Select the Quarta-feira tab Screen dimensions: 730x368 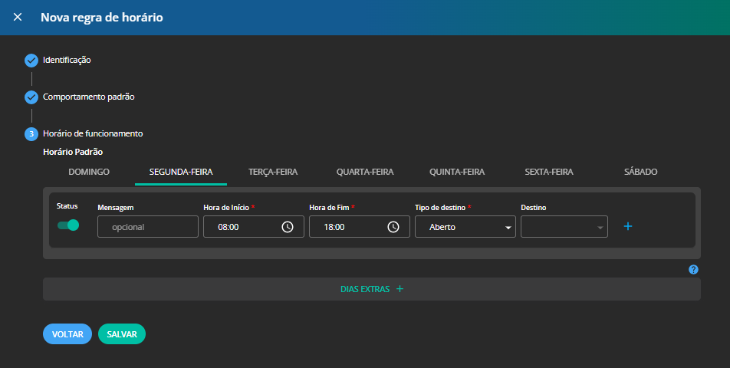point(365,172)
